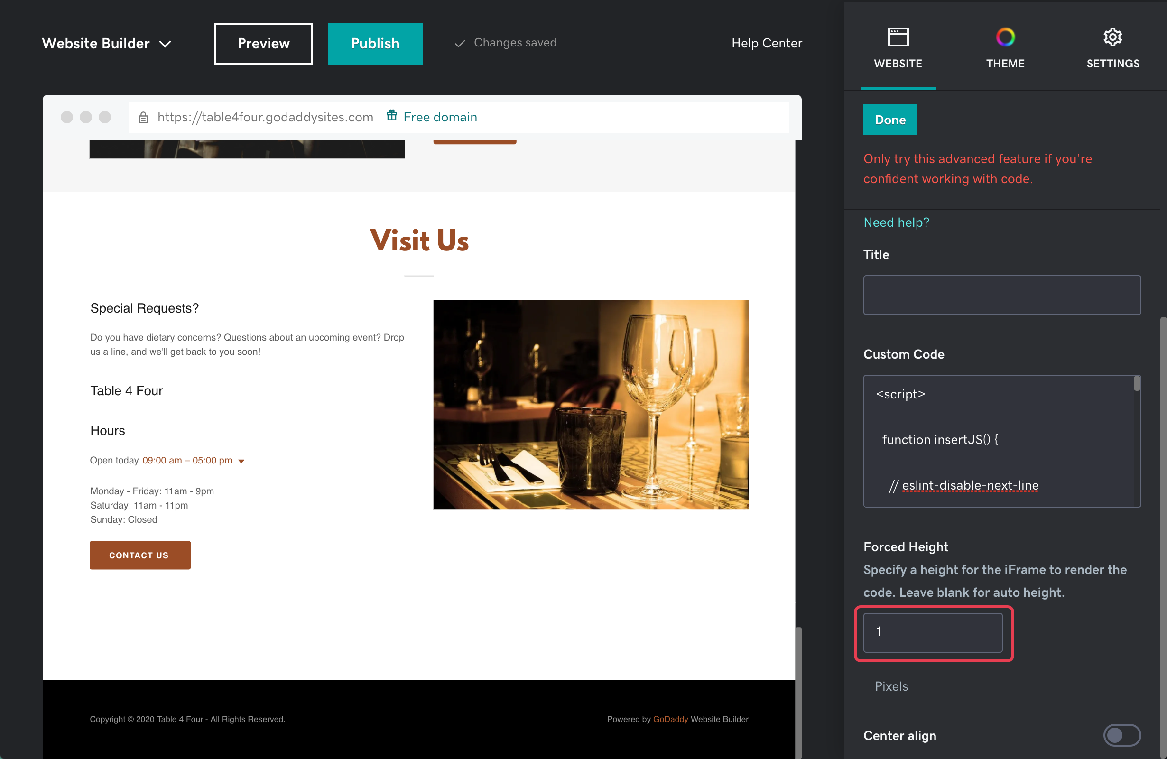
Task: Click inside the Title input field
Action: coord(1002,295)
